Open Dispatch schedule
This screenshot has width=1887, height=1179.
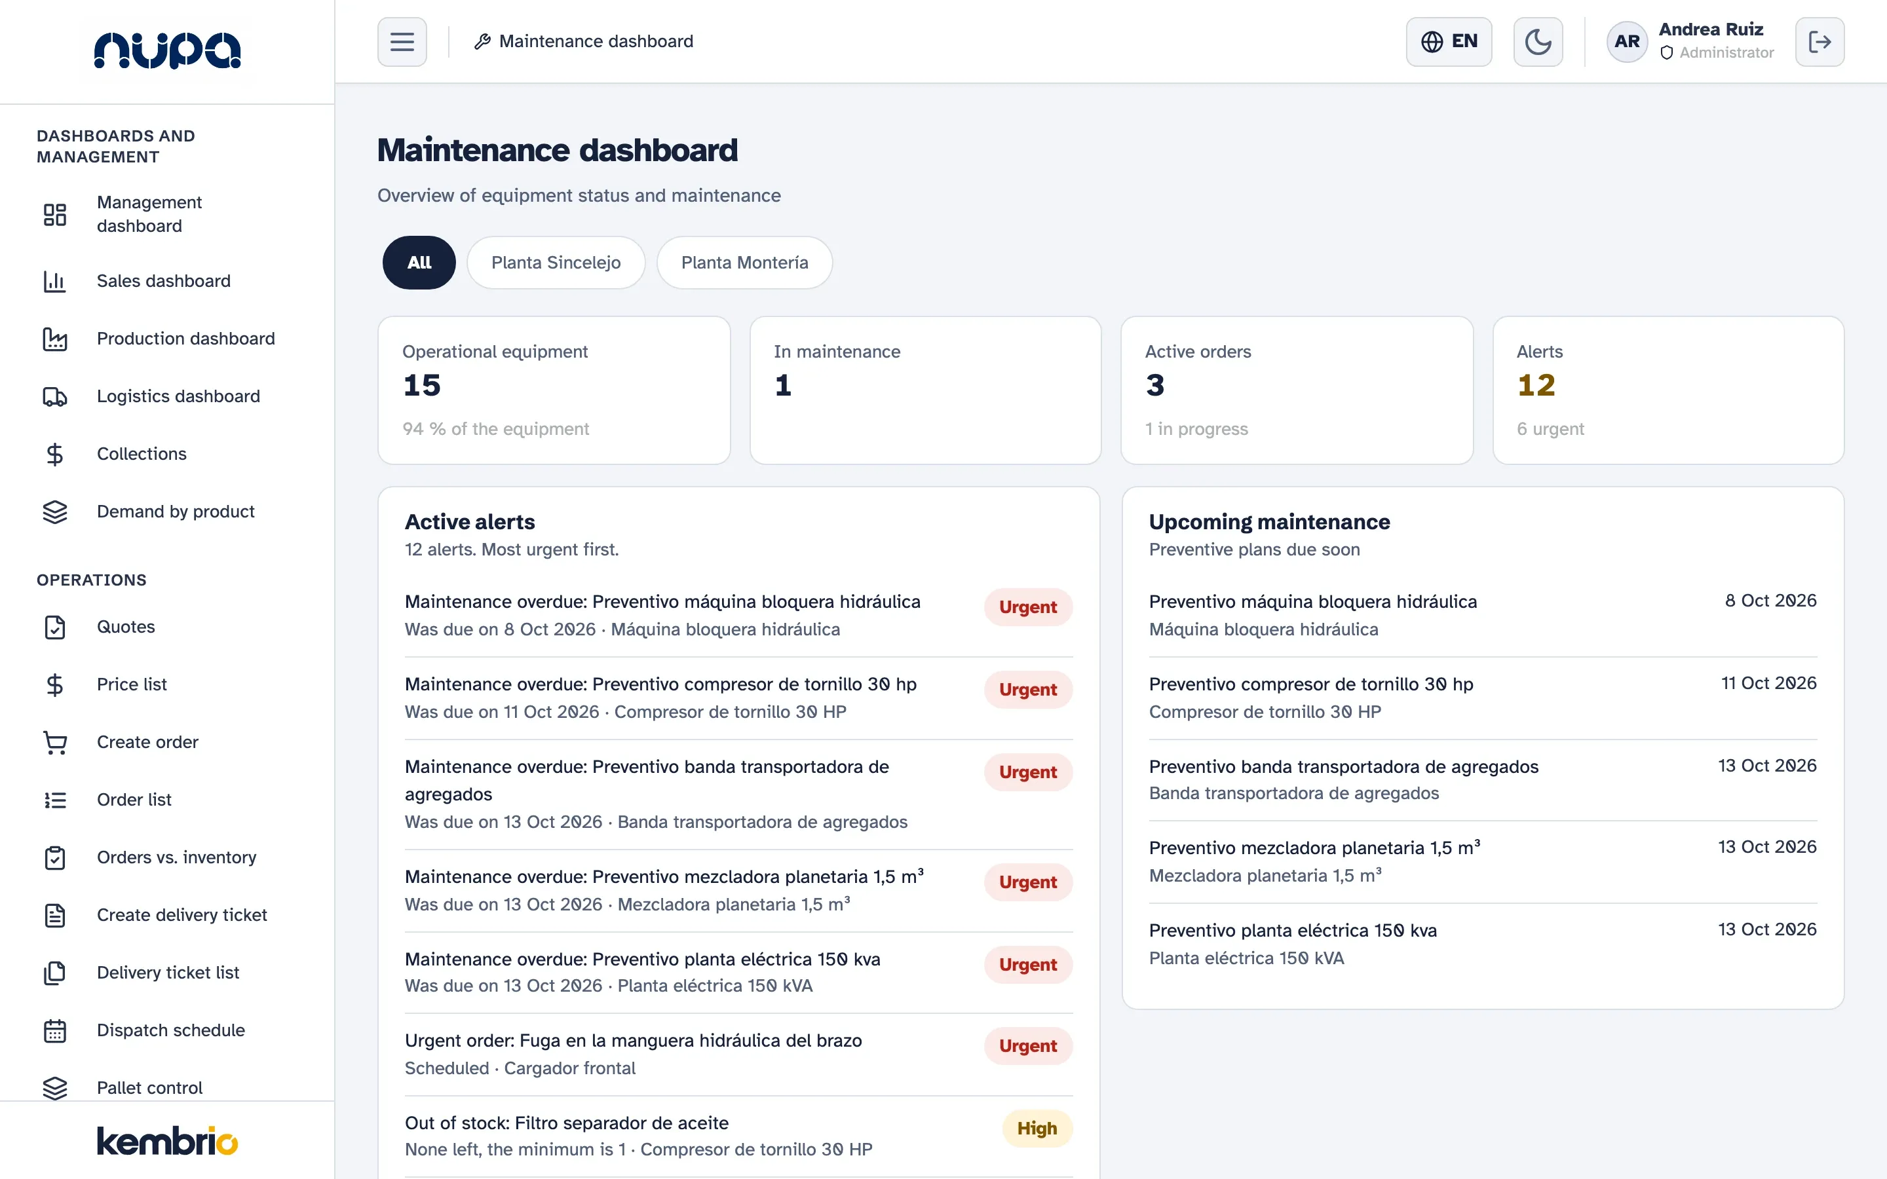click(171, 1031)
